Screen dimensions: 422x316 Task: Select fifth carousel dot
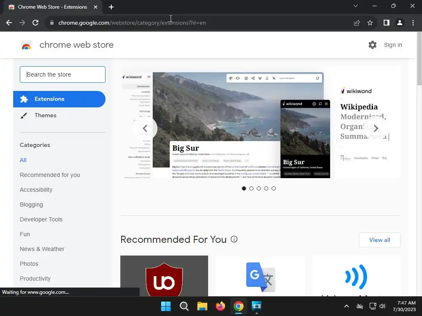point(274,188)
